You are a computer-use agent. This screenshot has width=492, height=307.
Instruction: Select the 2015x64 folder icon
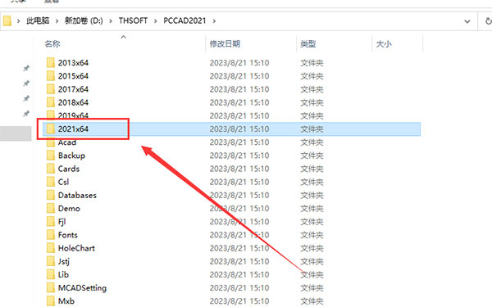tap(51, 76)
